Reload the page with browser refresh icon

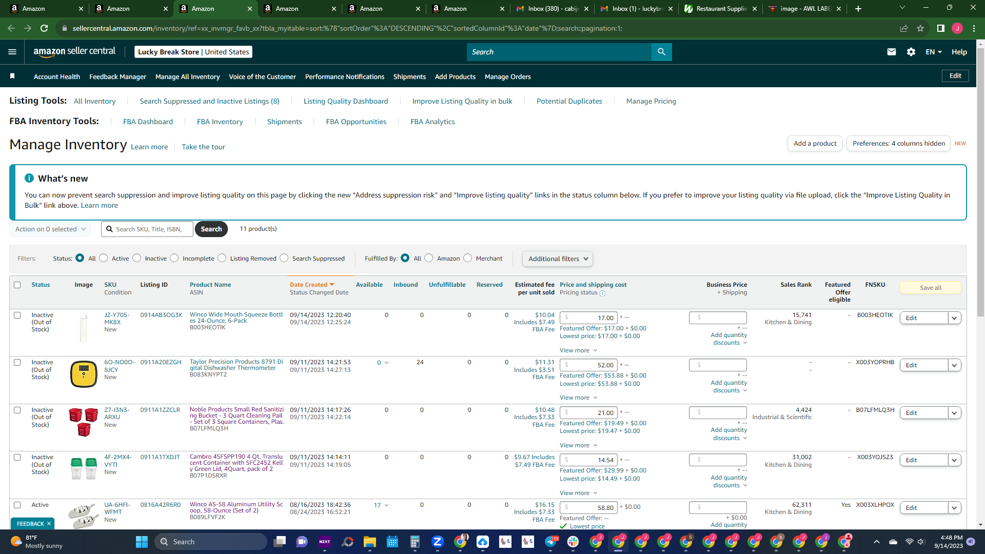coord(44,28)
